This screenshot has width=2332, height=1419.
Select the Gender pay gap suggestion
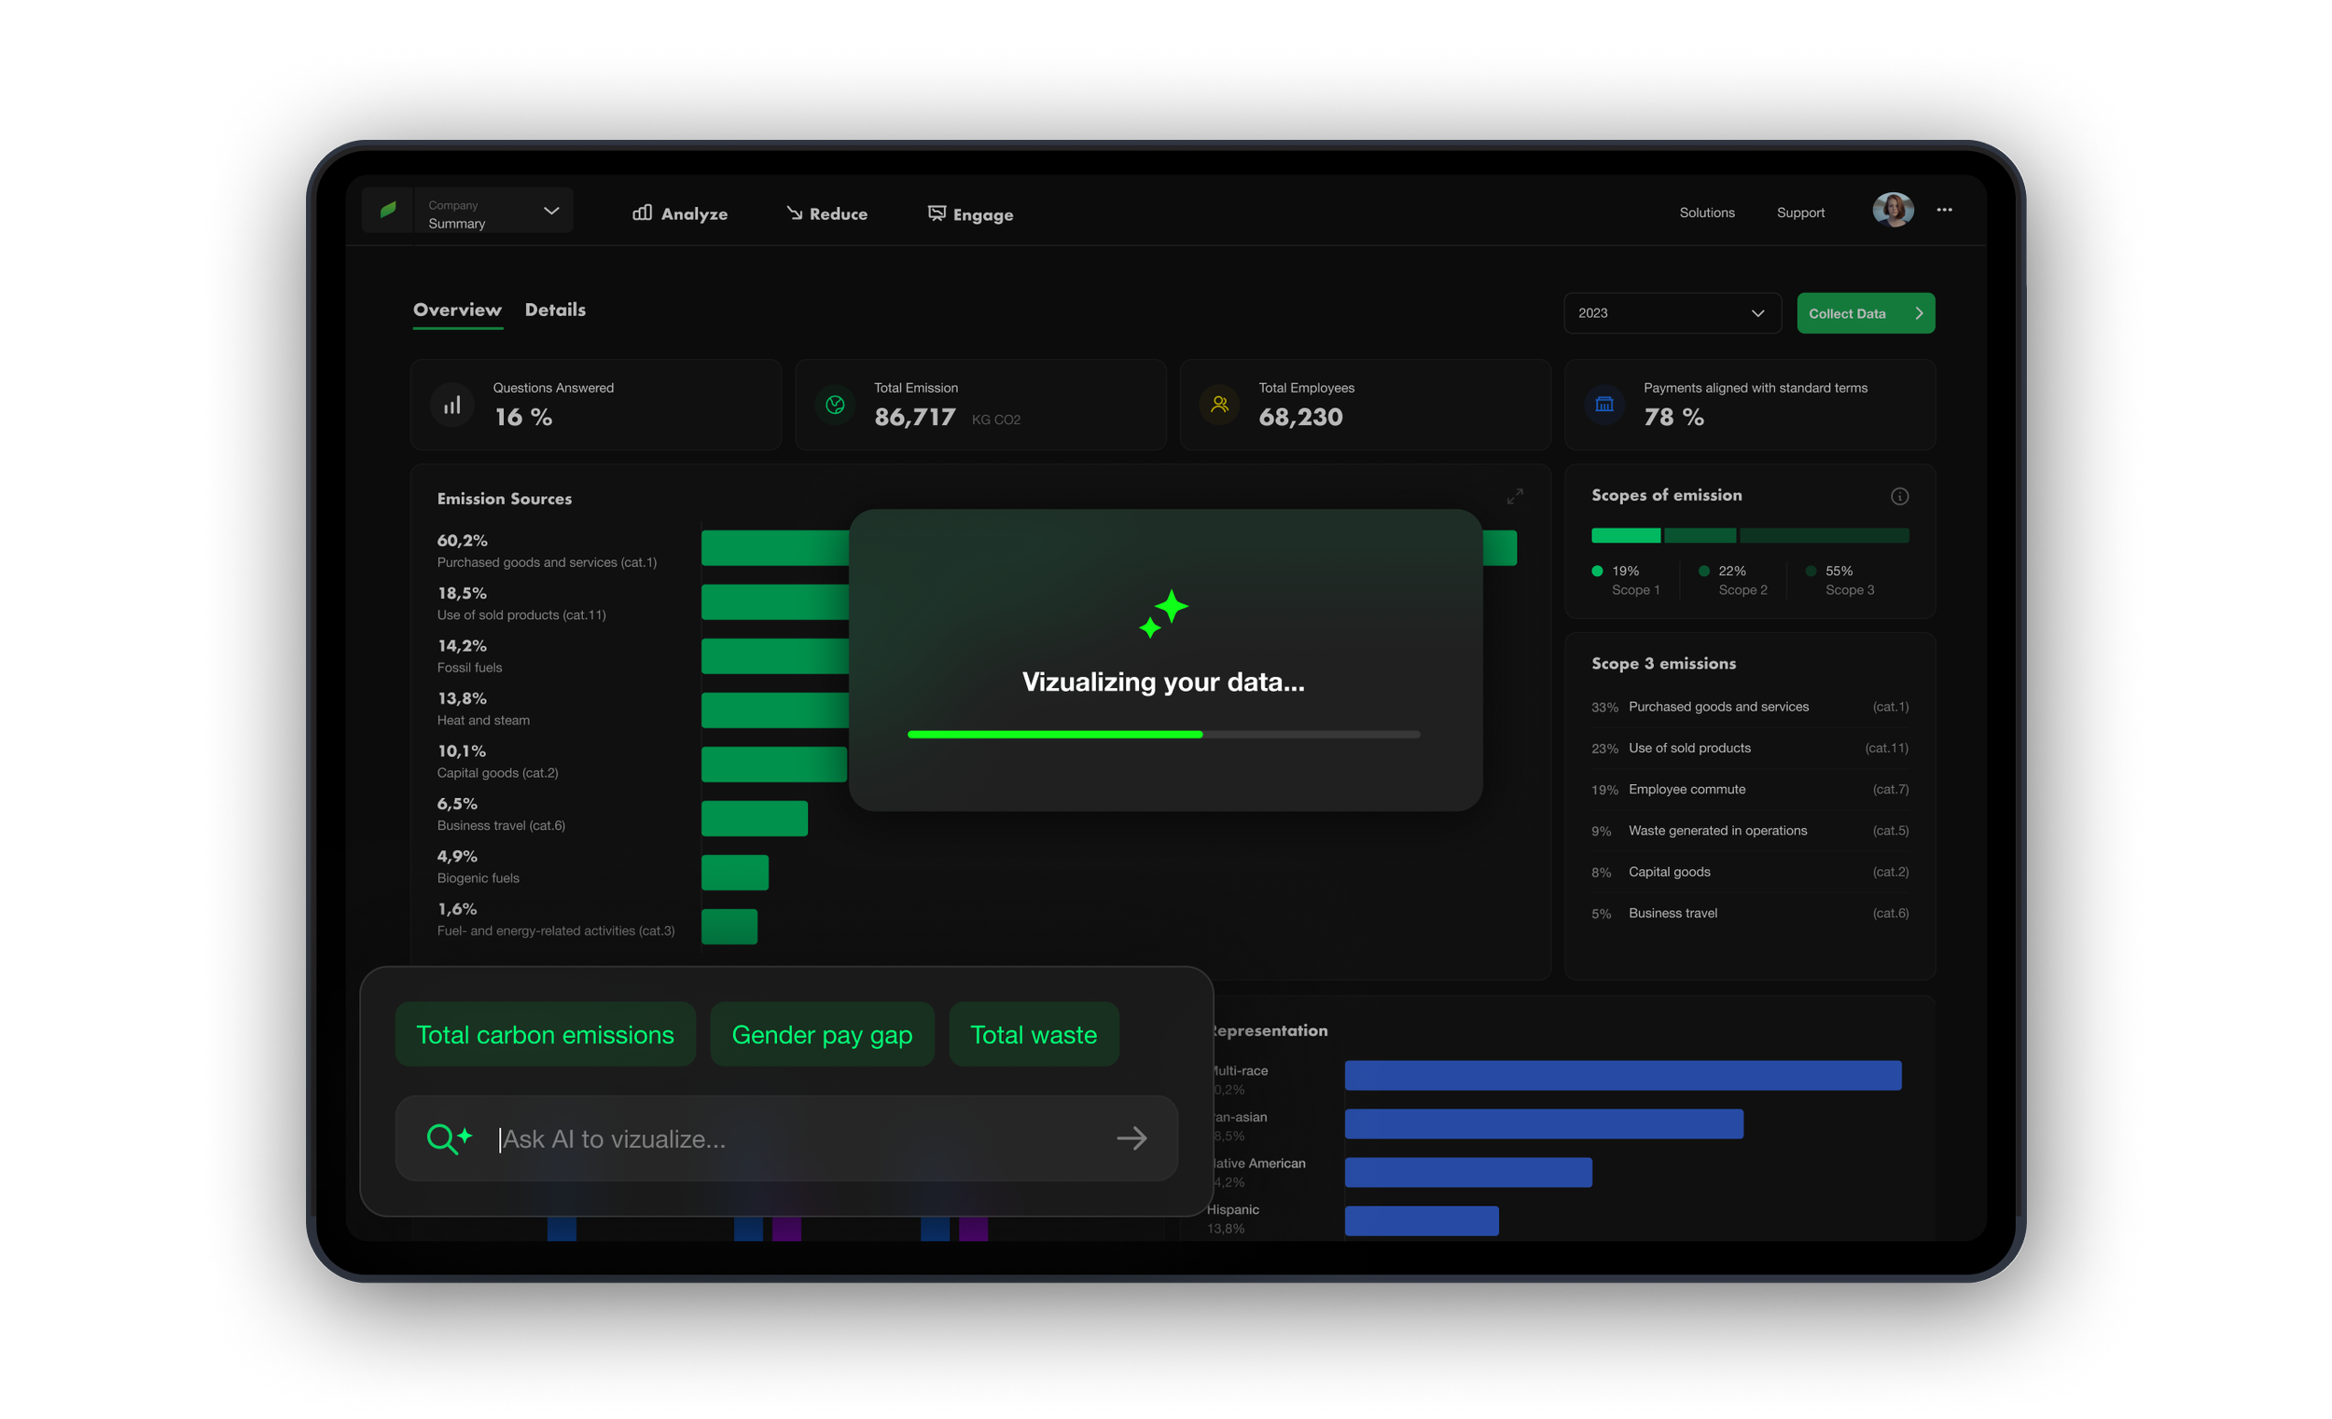822,1035
